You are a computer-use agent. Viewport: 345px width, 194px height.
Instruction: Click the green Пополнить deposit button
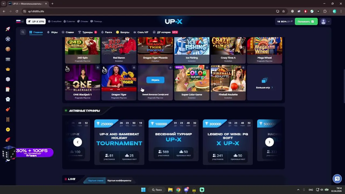pos(306,21)
